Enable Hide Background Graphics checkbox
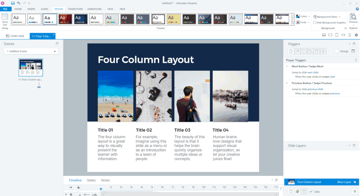Viewport: 360px width, 196px height. [315, 22]
